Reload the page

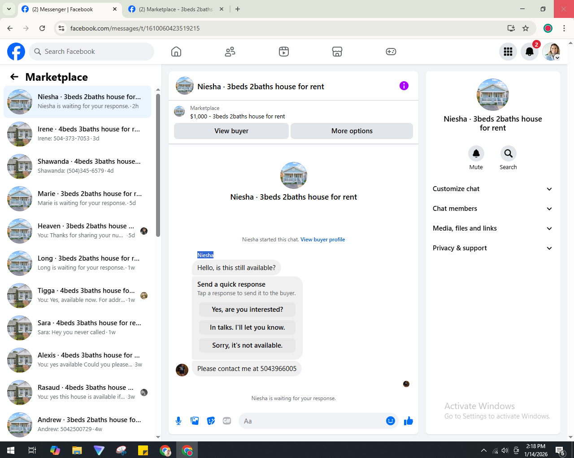click(x=42, y=28)
